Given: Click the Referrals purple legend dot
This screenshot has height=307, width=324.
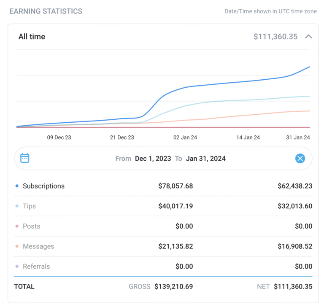Looking at the screenshot, I should pyautogui.click(x=17, y=267).
